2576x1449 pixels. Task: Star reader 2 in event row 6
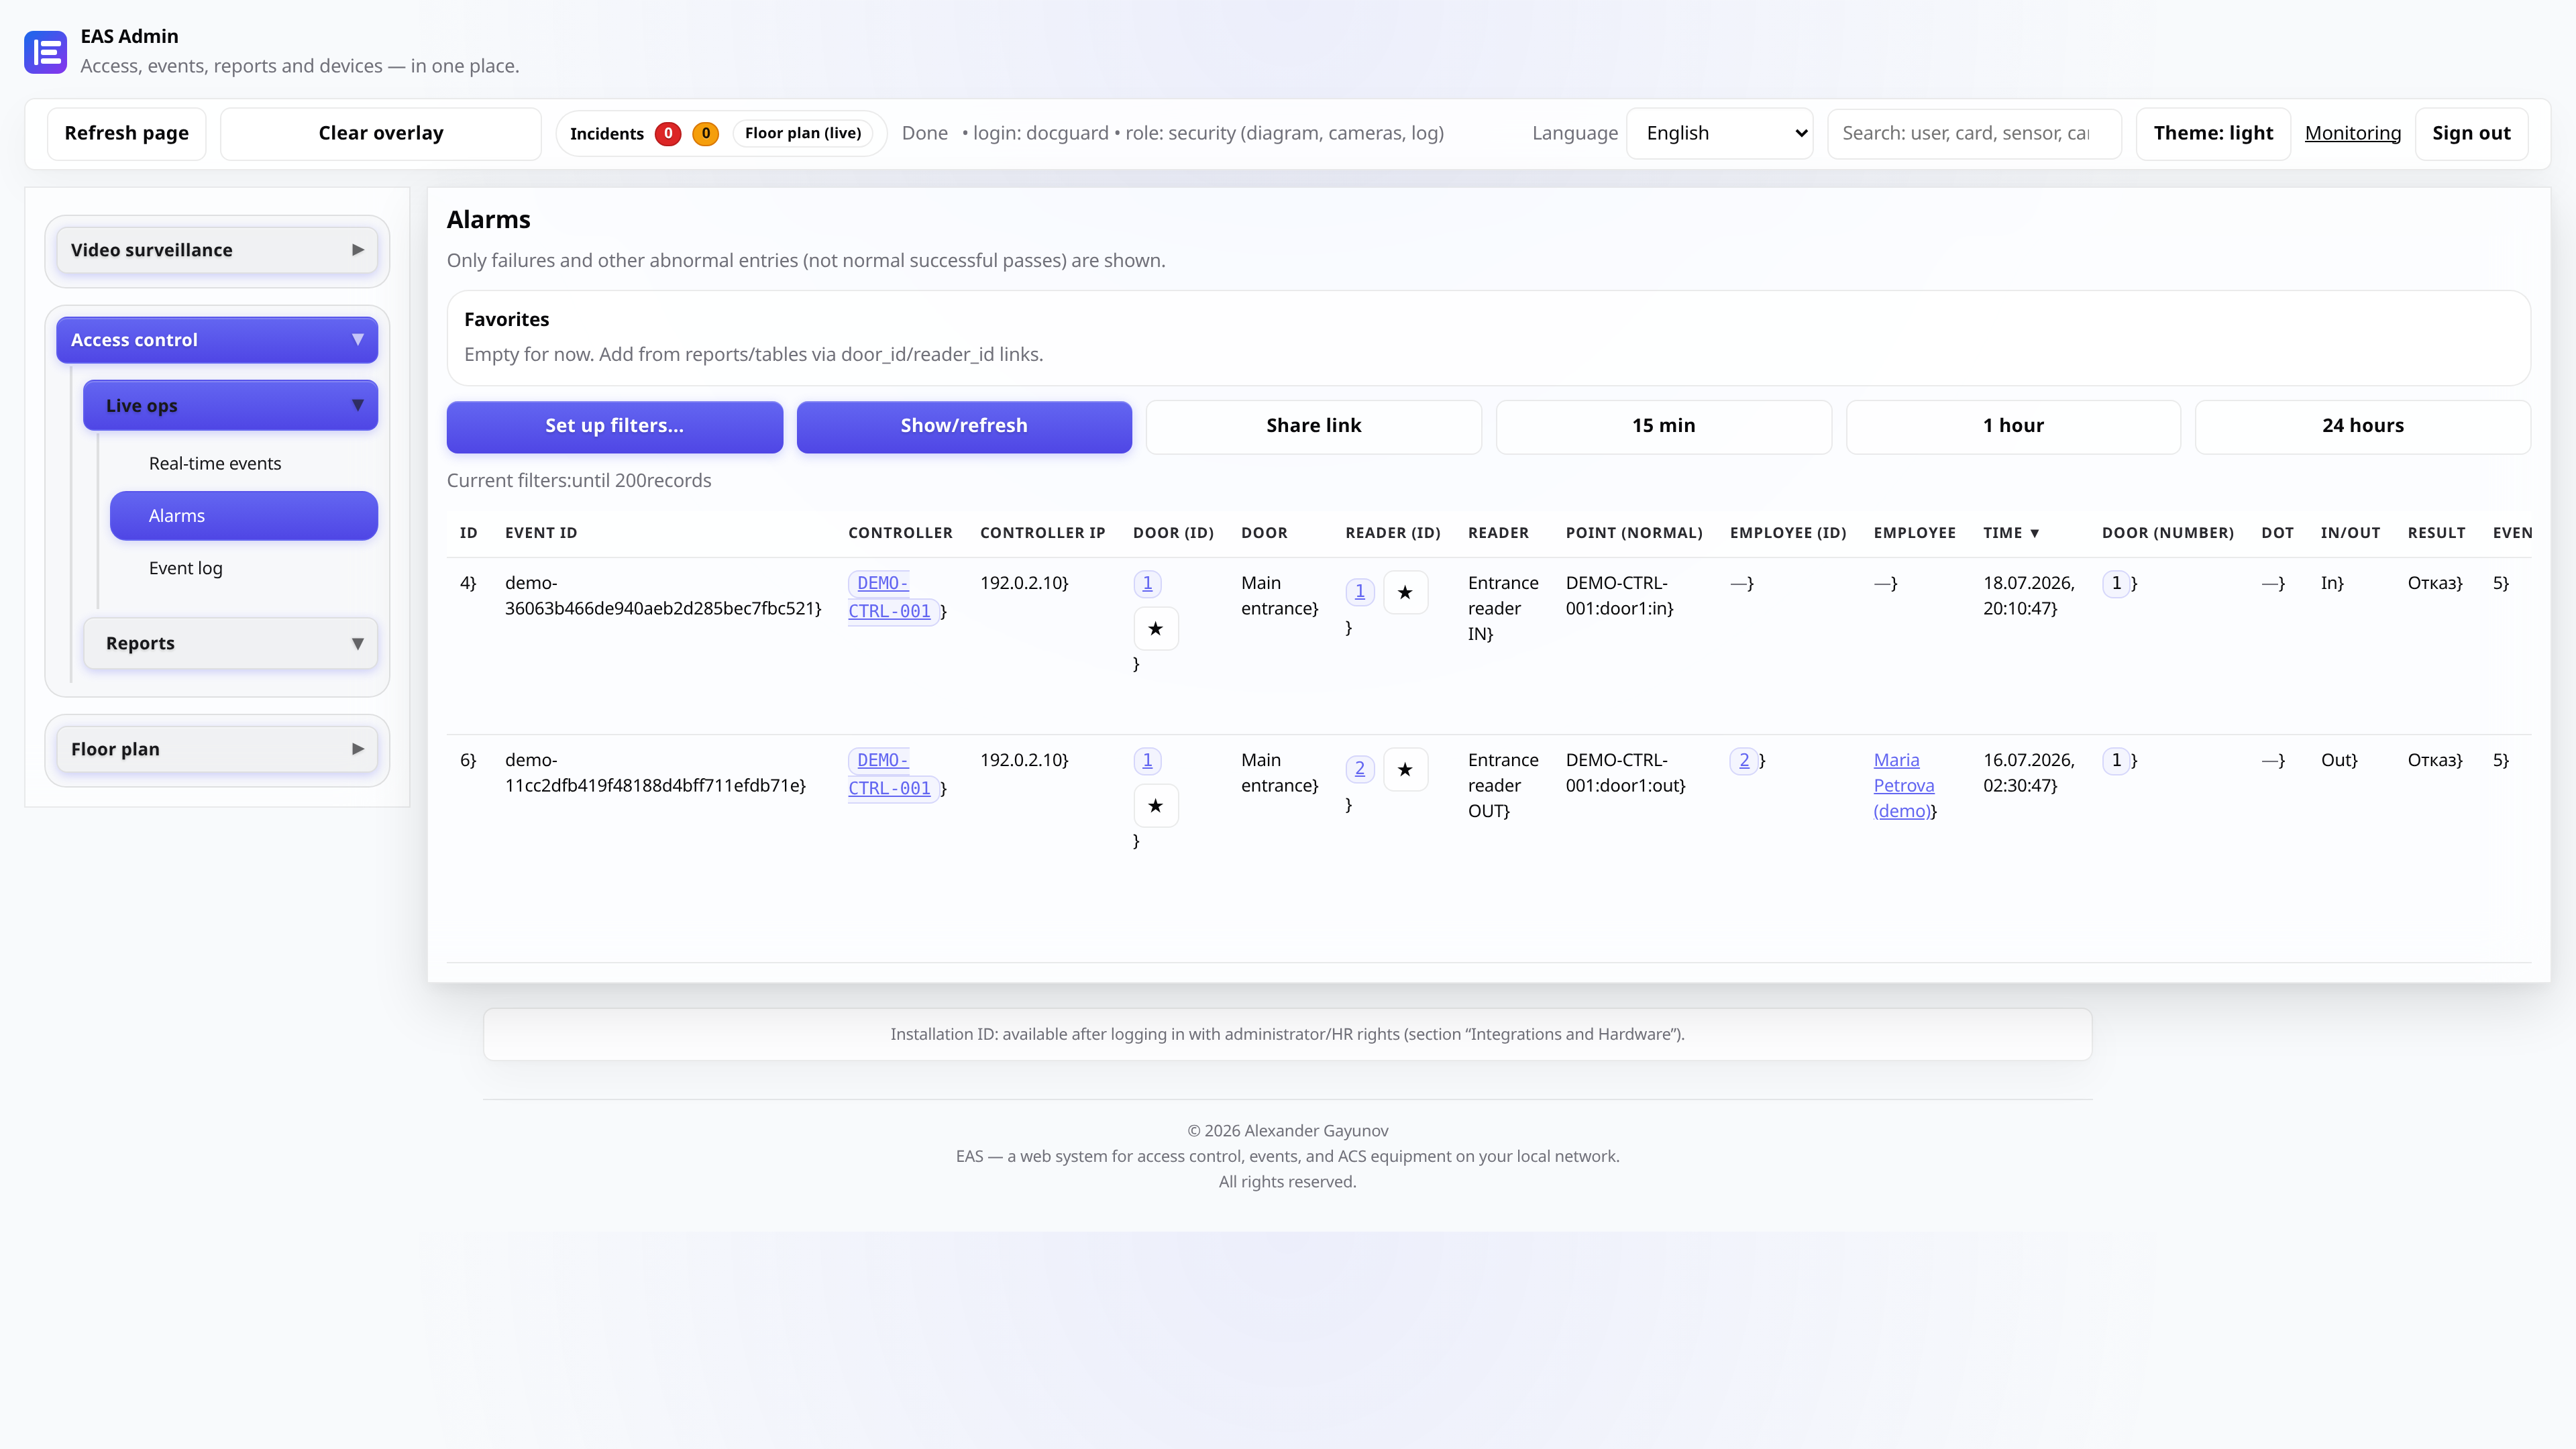pos(1405,769)
